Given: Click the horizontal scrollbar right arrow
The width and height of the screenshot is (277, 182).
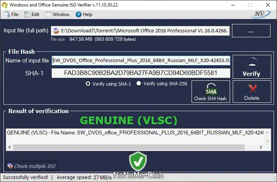Looking at the screenshot, I should (x=261, y=147).
